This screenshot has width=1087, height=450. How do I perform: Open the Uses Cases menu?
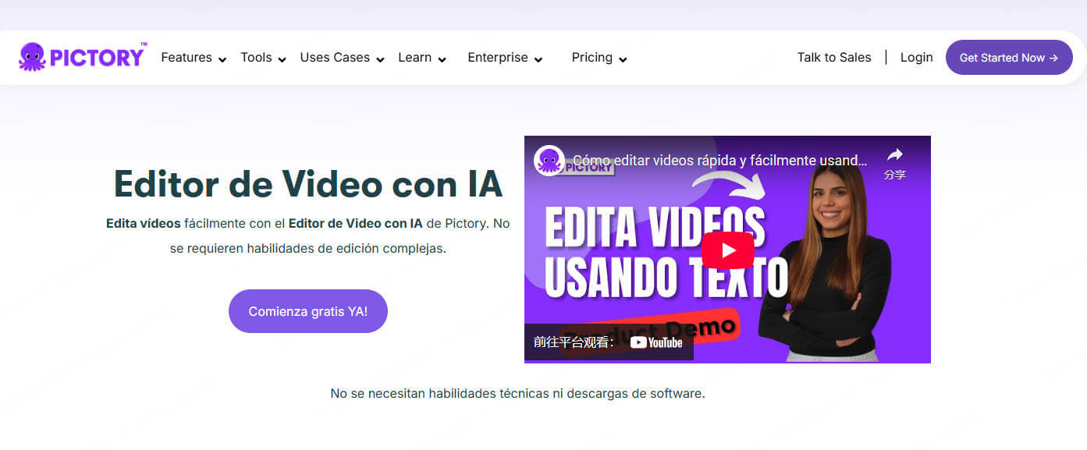[335, 58]
